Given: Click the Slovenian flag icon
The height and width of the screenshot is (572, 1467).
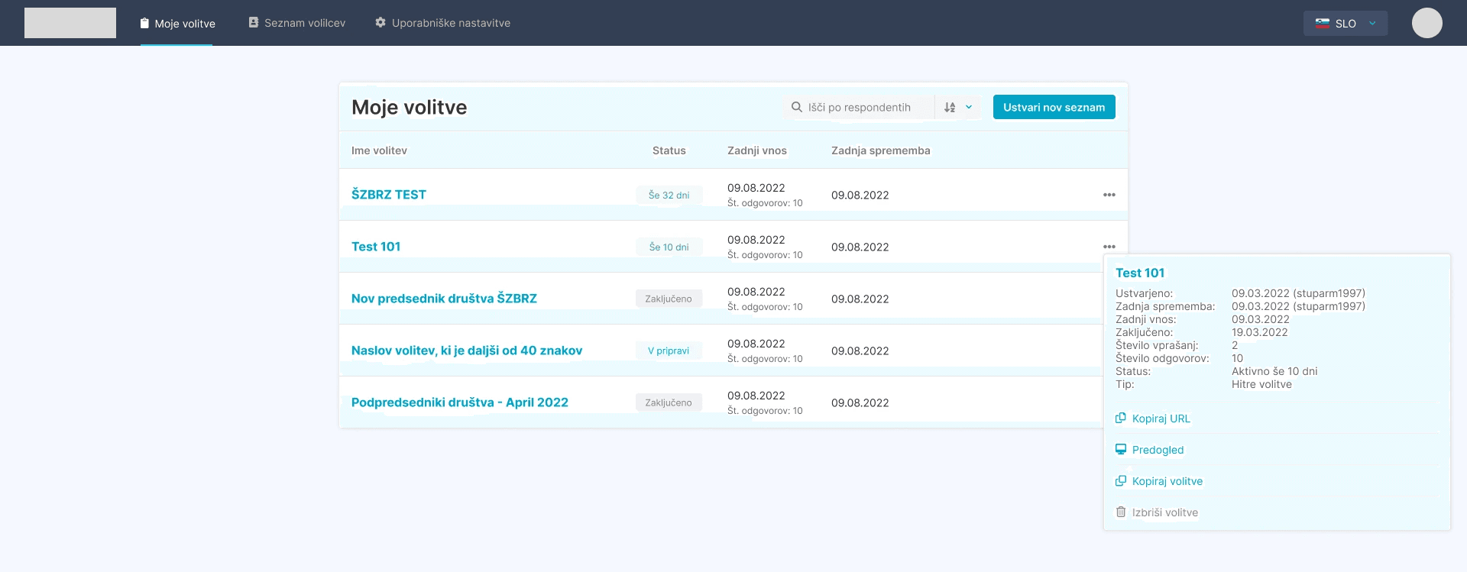Looking at the screenshot, I should click(x=1323, y=24).
